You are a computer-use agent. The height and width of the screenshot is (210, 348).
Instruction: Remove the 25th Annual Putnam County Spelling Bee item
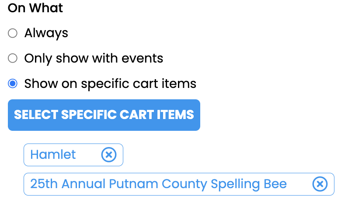click(320, 184)
